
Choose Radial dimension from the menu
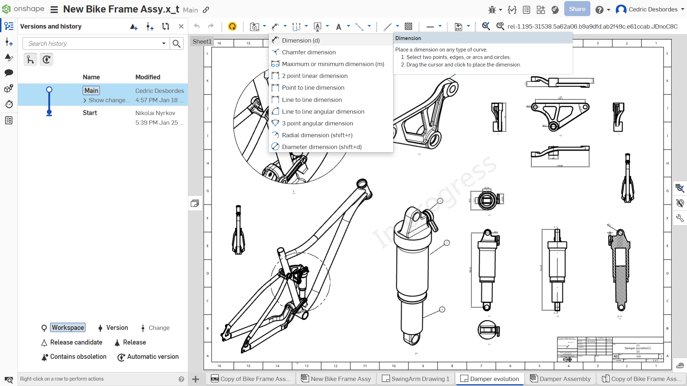click(x=317, y=135)
